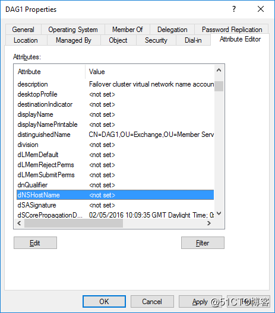Click the attribute list scroll up arrow

[x=219, y=70]
